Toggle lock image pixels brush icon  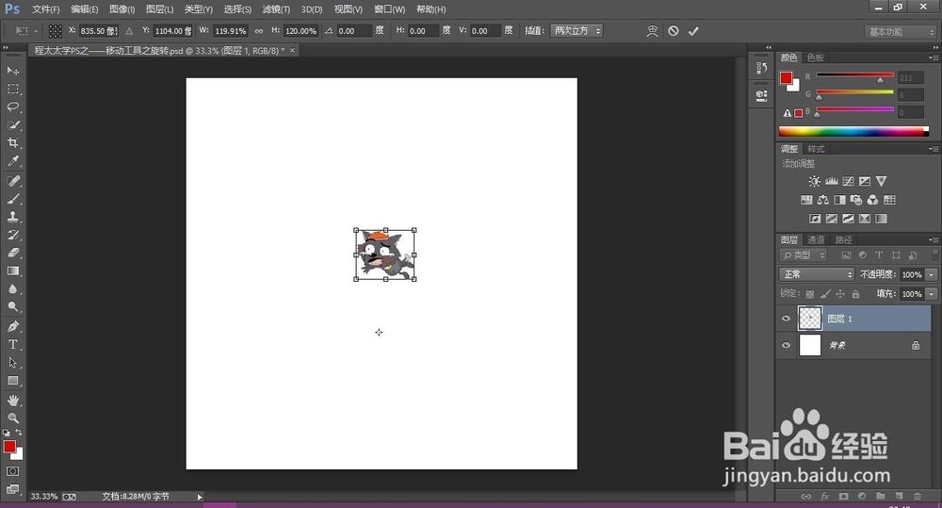[x=825, y=294]
